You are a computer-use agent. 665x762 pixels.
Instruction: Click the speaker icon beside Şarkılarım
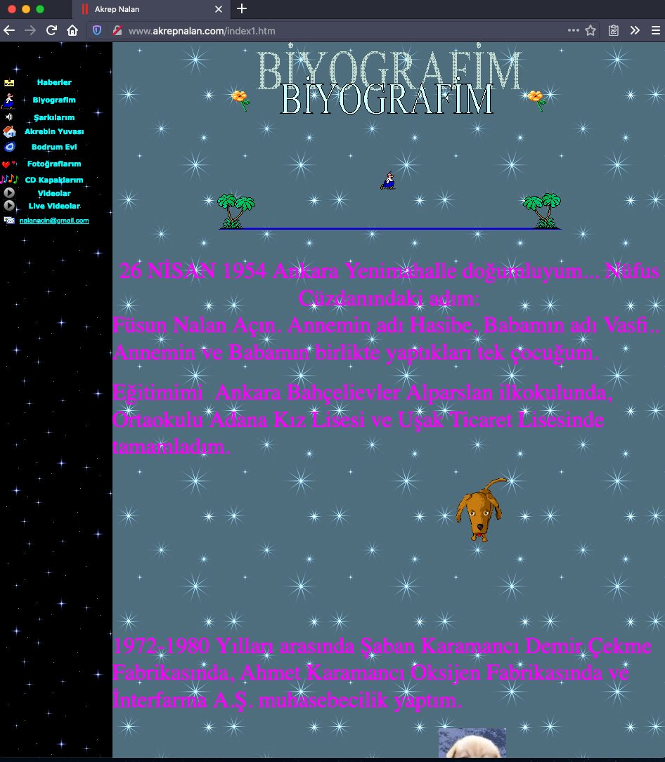click(8, 117)
